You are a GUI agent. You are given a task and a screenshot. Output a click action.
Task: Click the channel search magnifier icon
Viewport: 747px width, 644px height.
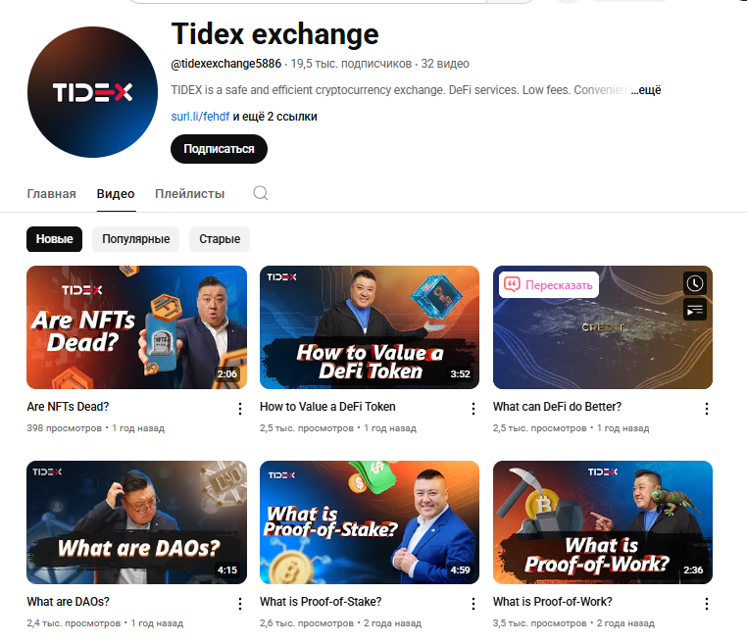coord(261,193)
